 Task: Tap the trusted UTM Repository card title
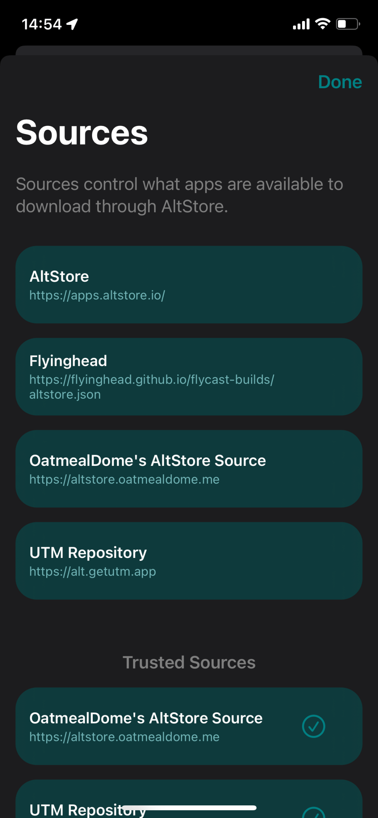pyautogui.click(x=88, y=810)
